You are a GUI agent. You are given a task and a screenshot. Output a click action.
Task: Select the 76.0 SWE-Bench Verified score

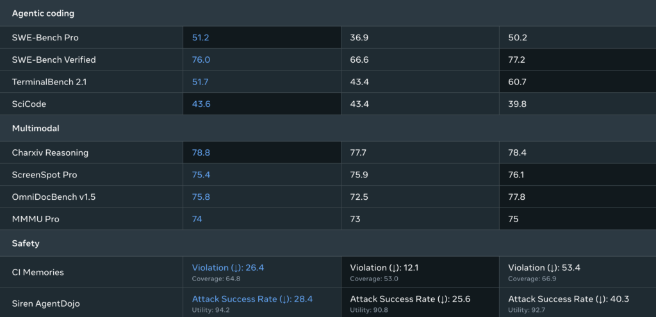201,60
